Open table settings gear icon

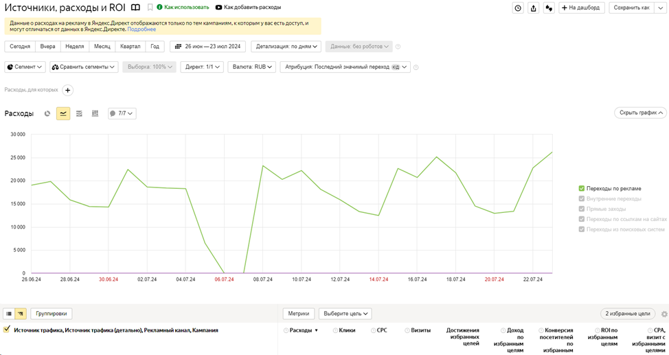pyautogui.click(x=664, y=314)
